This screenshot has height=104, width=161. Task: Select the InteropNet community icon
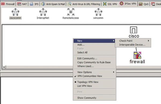pyautogui.click(x=43, y=12)
